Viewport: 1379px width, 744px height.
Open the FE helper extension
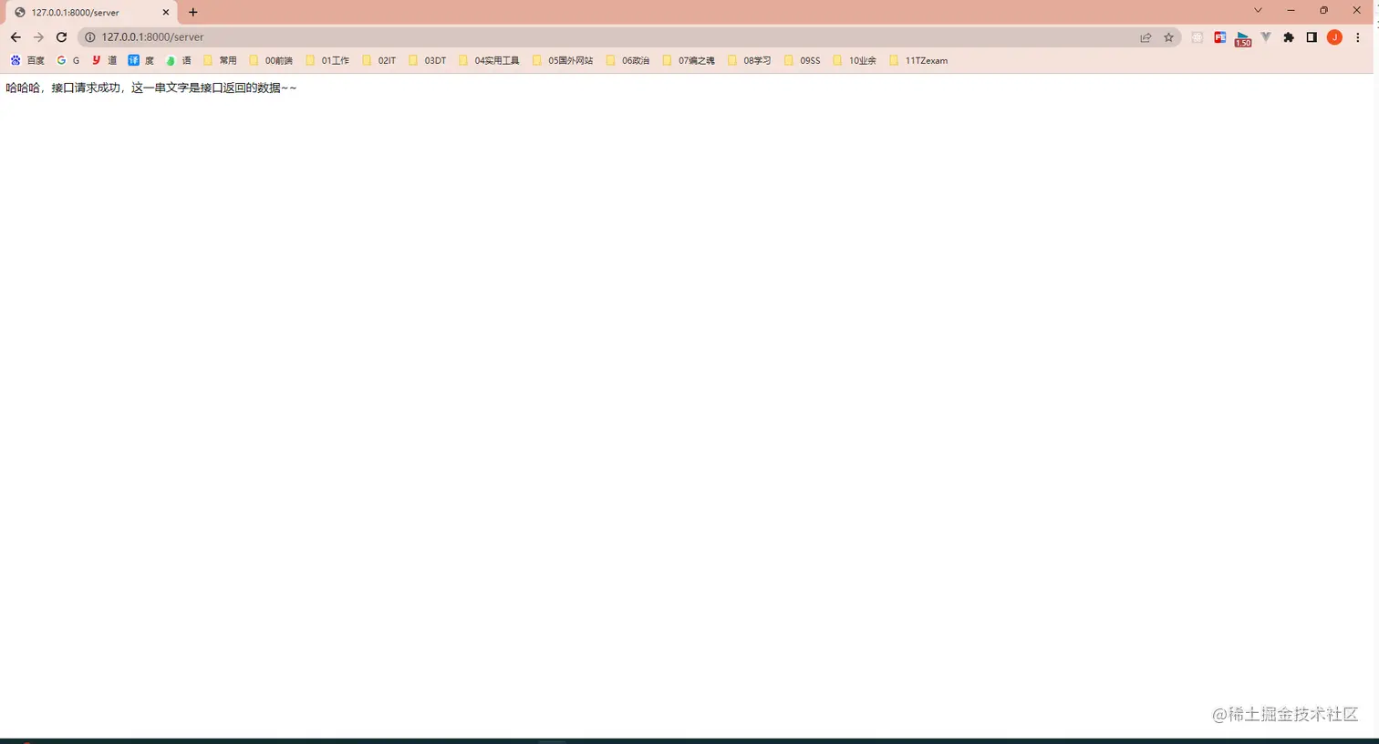1220,37
